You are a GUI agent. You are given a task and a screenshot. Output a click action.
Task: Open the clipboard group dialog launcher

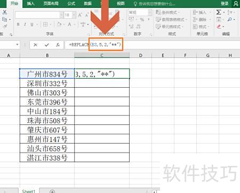point(11,35)
